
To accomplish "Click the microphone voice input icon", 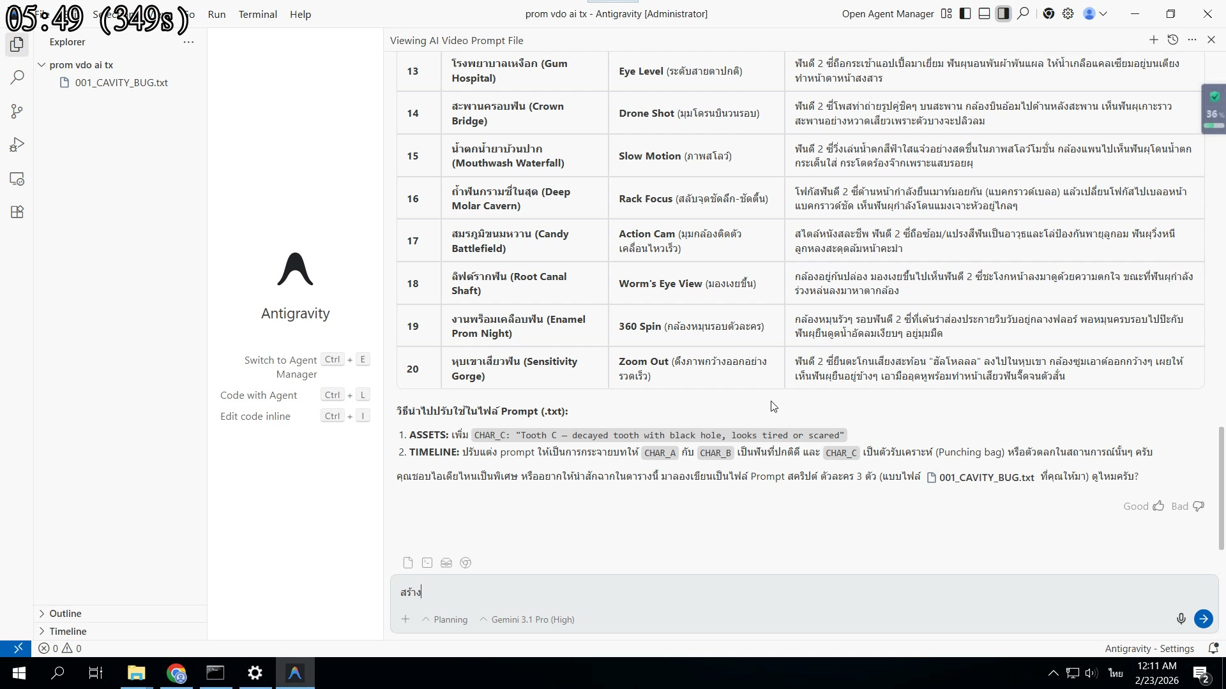I will tap(1181, 619).
